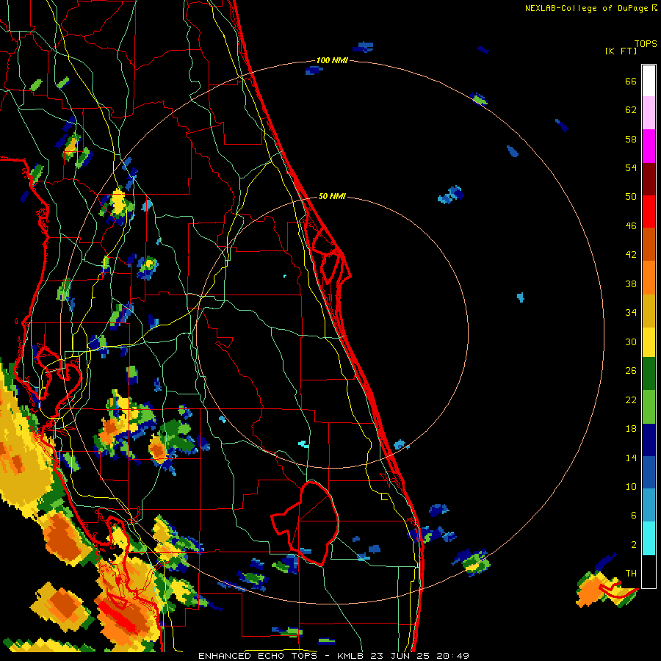Select the dark green 26 kft legend swatch
This screenshot has height=661, width=661.
coord(649,374)
